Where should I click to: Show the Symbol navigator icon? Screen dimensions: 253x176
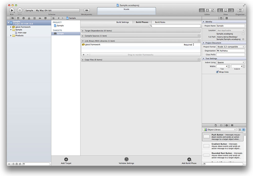tap(18, 18)
